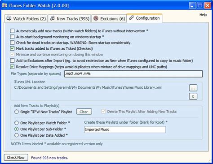The width and height of the screenshot is (213, 164).
Task: Enable Add to Exclusions after Import
Action: point(12,60)
